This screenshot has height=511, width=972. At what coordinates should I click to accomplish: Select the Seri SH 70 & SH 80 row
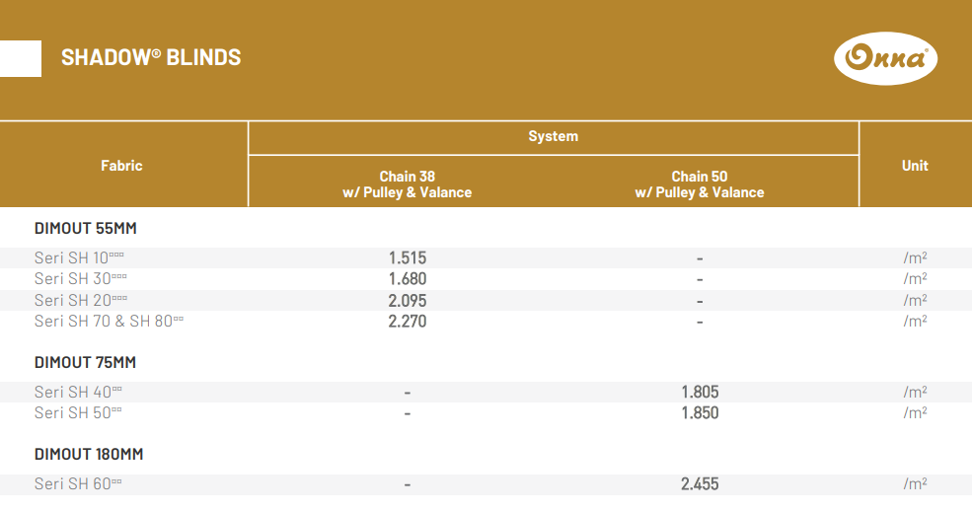[109, 321]
